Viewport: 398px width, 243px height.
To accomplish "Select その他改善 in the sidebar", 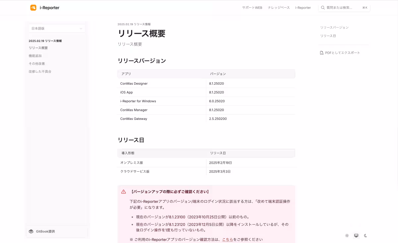I will pyautogui.click(x=37, y=63).
